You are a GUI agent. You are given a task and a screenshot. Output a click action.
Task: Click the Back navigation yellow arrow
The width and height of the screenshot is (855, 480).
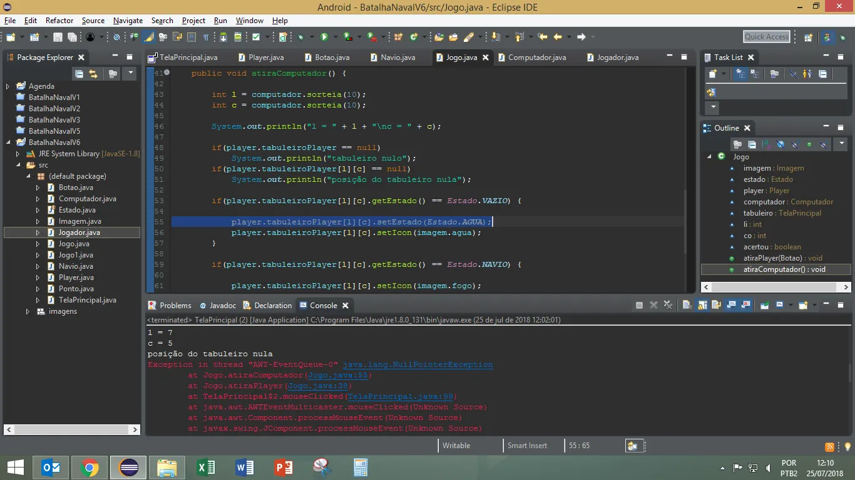(x=558, y=37)
